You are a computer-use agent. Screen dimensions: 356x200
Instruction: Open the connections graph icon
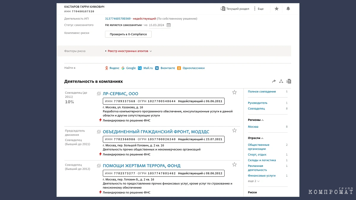click(281, 81)
